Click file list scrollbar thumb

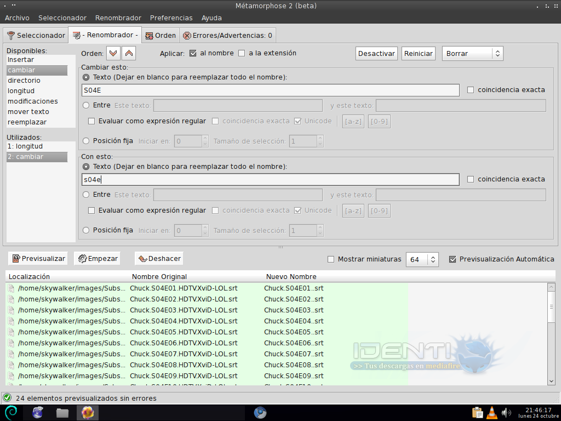click(551, 307)
